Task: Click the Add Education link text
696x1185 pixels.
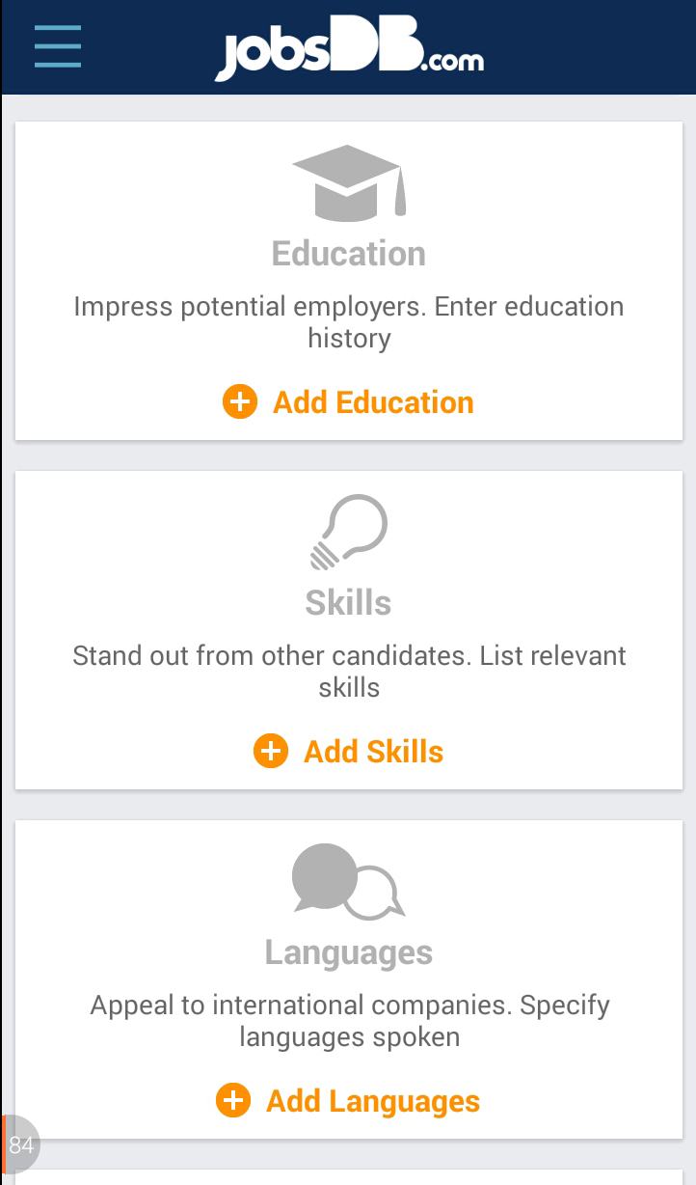Action: [373, 402]
